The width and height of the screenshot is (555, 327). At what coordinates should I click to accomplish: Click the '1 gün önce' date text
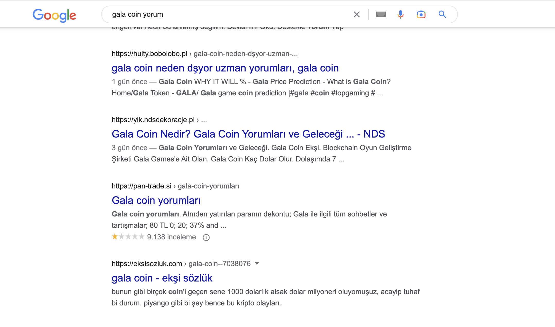point(129,82)
